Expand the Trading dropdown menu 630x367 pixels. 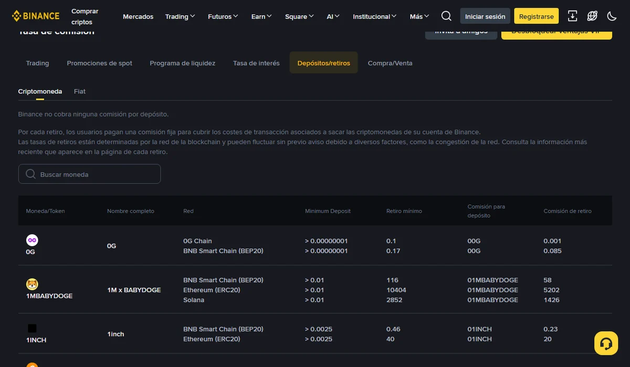point(180,16)
